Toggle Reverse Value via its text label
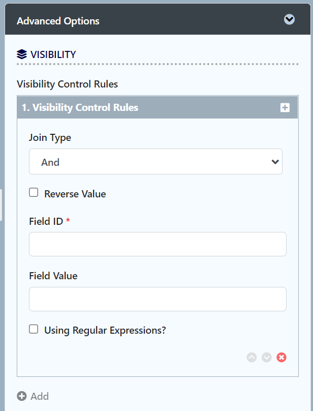Viewport: 313px width, 411px height. click(75, 194)
